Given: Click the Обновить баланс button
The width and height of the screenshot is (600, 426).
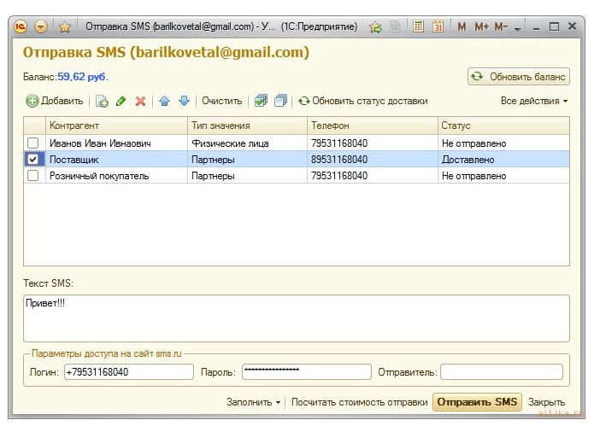Looking at the screenshot, I should click(x=519, y=77).
